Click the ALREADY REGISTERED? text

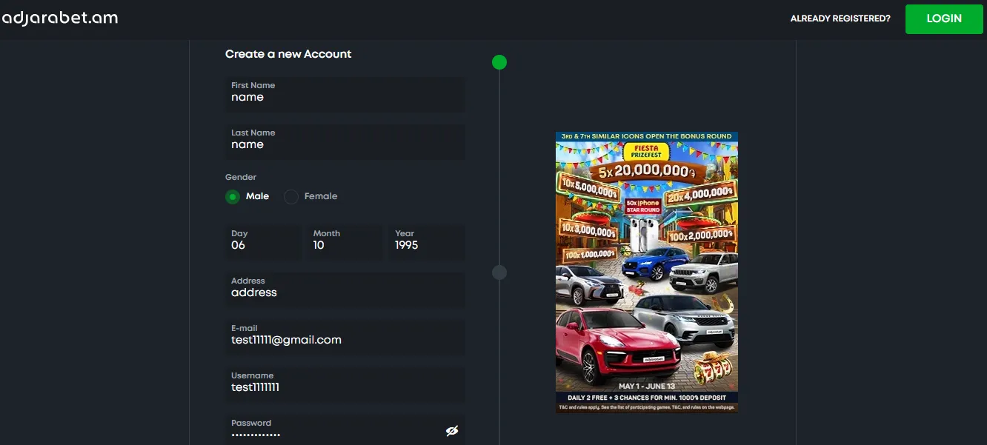tap(840, 19)
